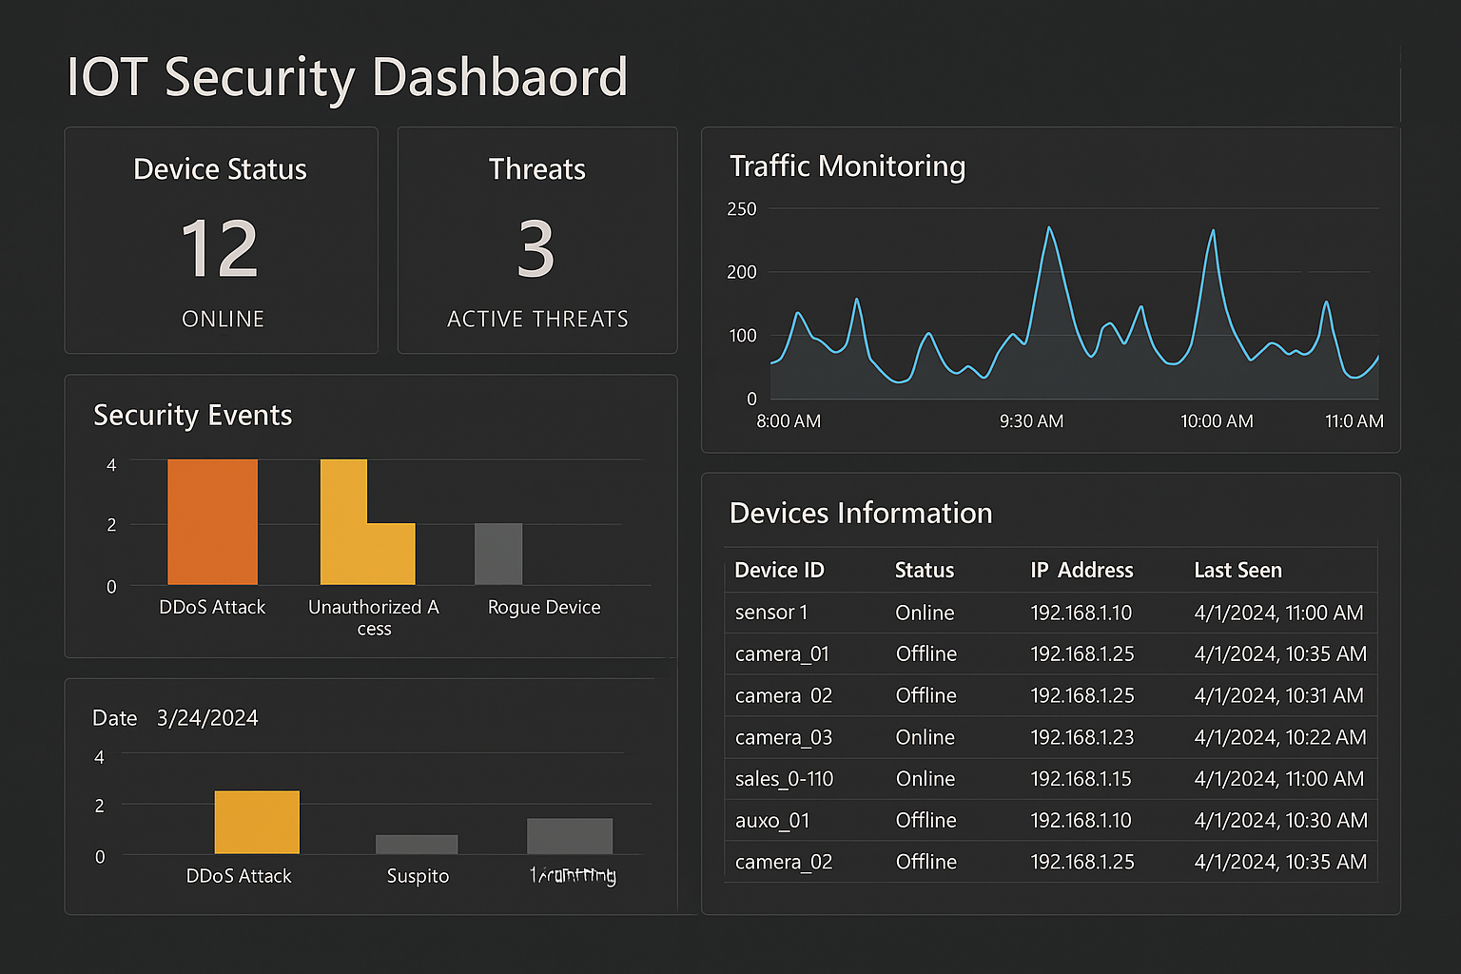Select the yellow Unauthorized Access bar
1461x974 pixels.
(x=345, y=522)
